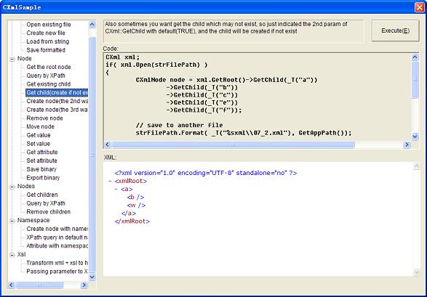427x297 pixels.
Task: Collapse the <a> element in XML view
Action: pyautogui.click(x=116, y=189)
